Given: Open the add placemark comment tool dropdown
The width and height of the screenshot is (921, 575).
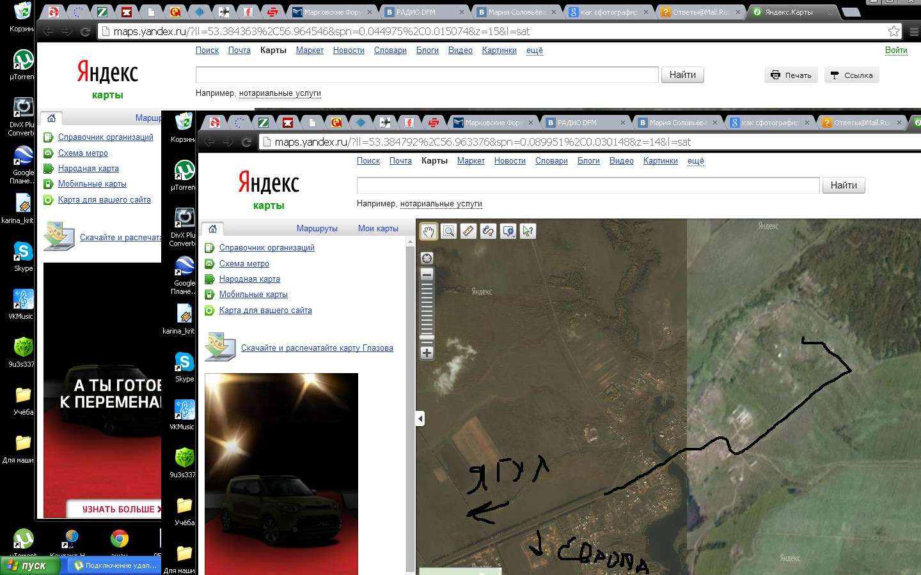Looking at the screenshot, I should 508,231.
